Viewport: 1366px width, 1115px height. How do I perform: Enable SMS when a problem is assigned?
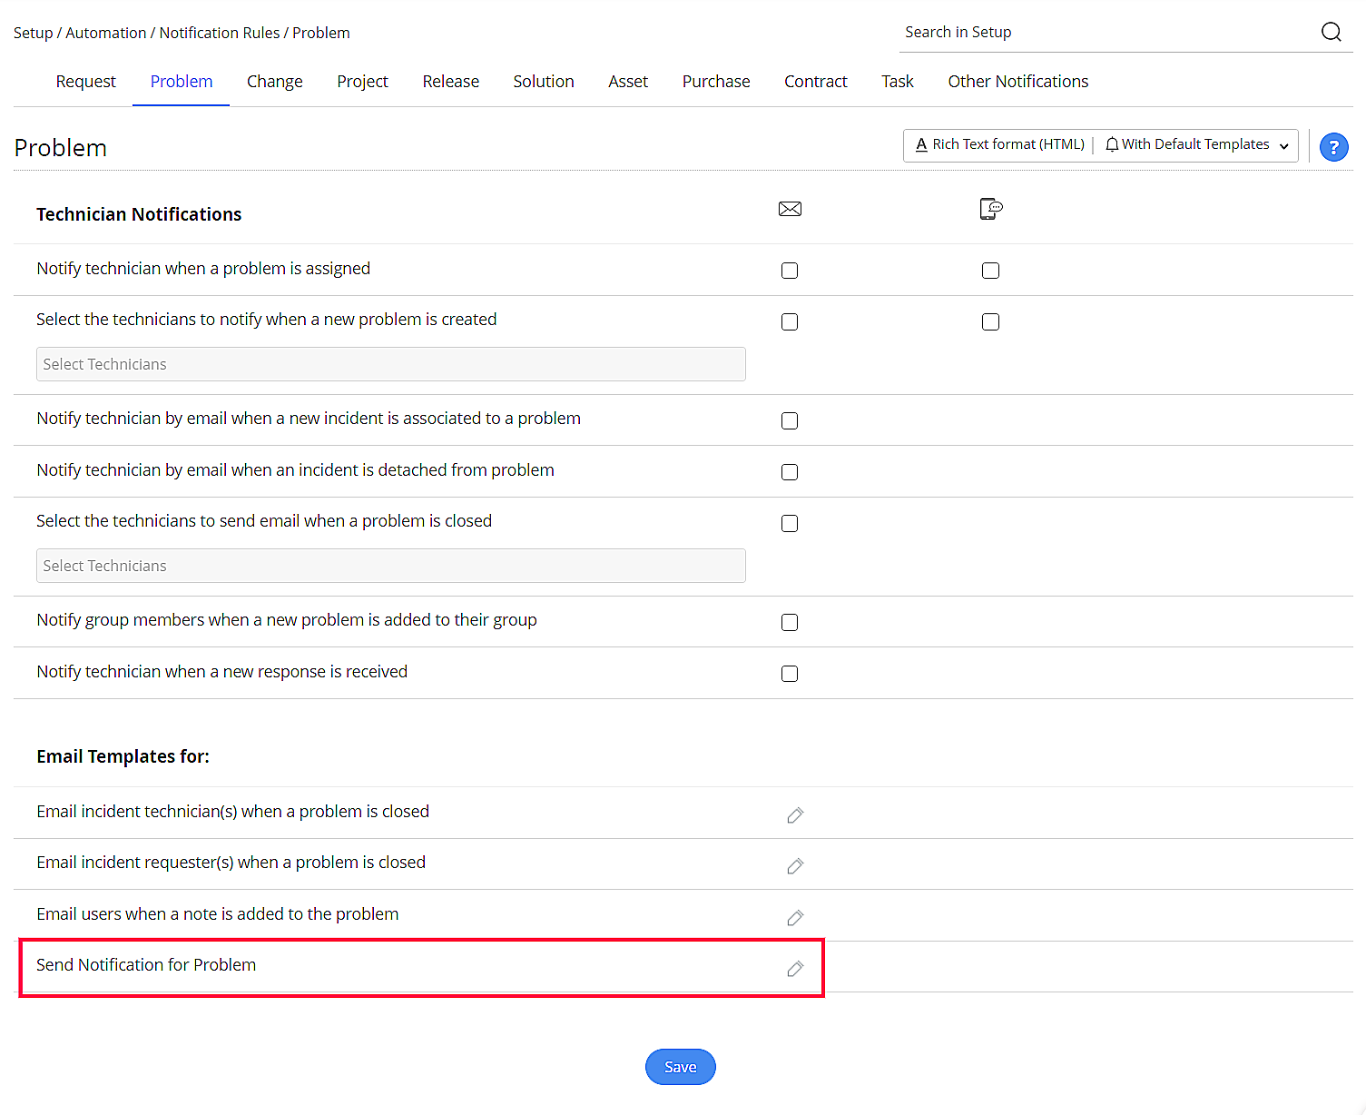coord(990,271)
